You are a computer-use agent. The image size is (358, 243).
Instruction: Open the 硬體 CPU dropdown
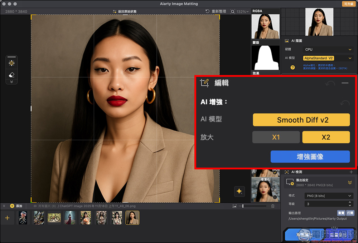328,49
